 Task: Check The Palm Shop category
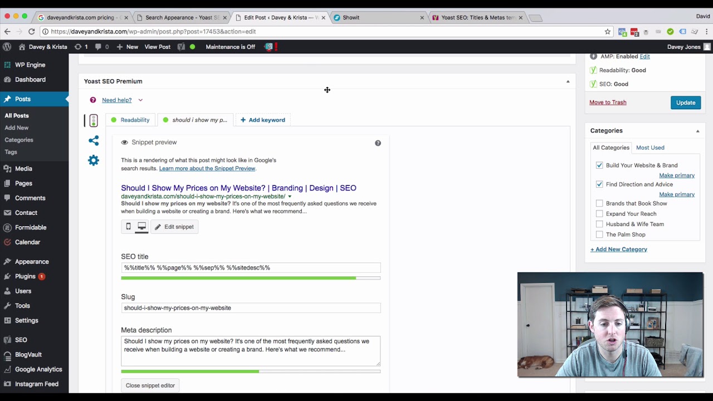coord(599,234)
